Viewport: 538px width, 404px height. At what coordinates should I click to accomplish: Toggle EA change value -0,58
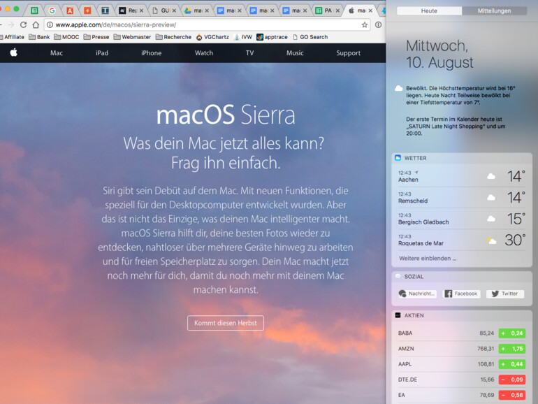[512, 395]
